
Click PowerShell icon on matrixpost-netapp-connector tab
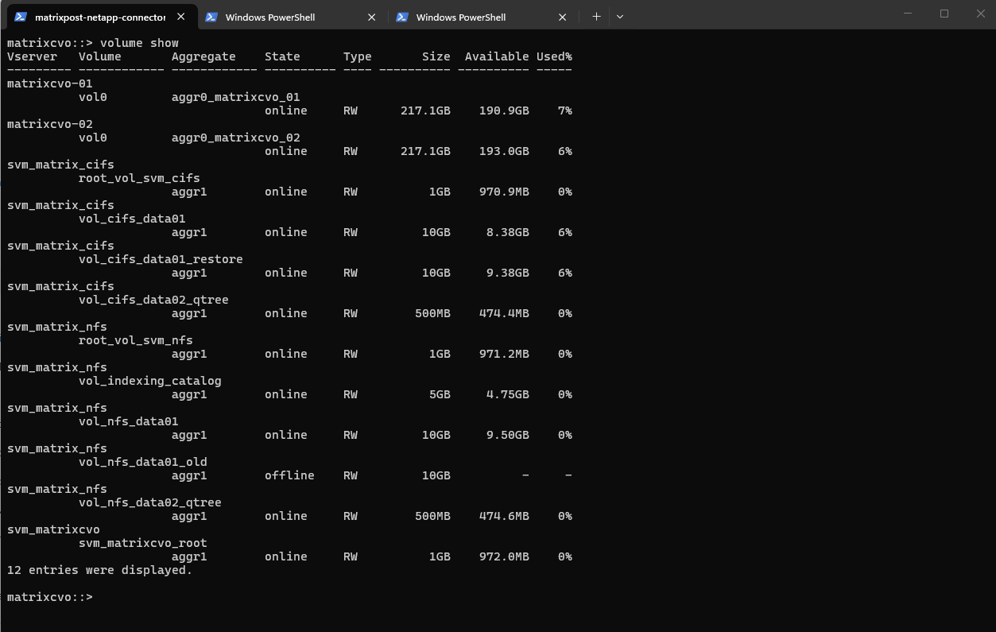coord(21,17)
